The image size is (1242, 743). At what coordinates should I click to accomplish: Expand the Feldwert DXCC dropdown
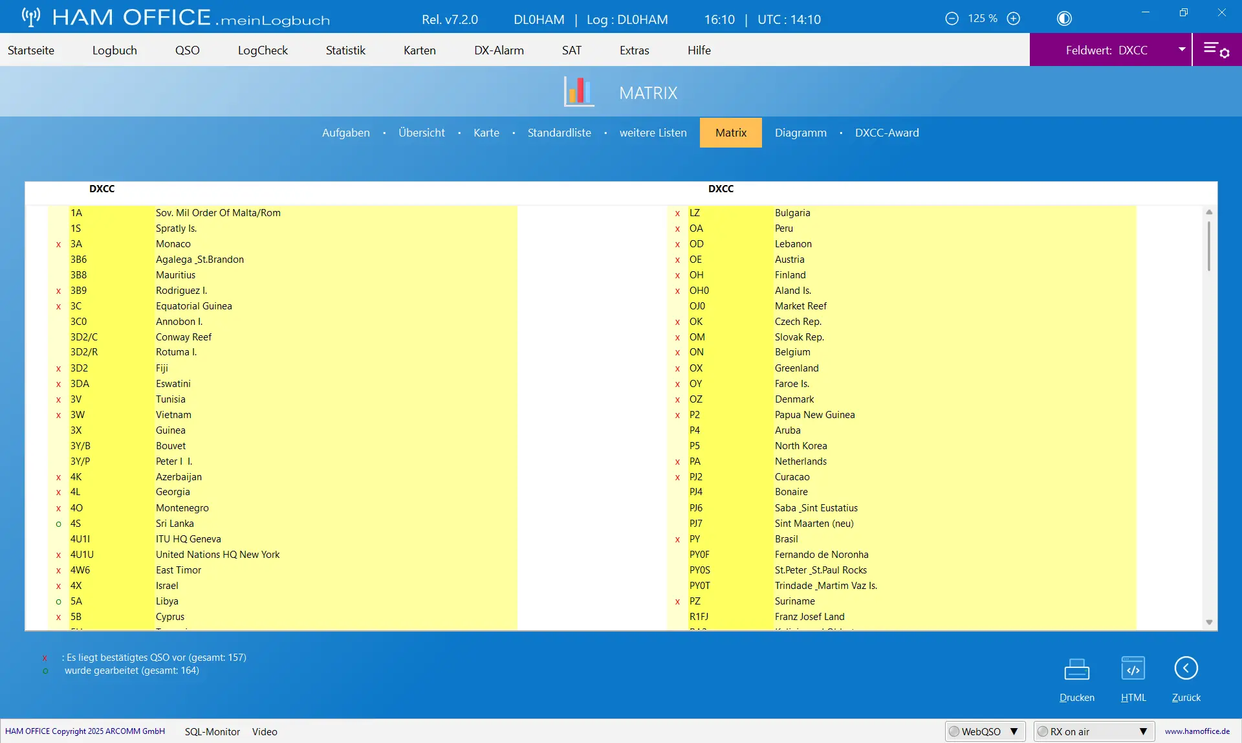point(1182,50)
